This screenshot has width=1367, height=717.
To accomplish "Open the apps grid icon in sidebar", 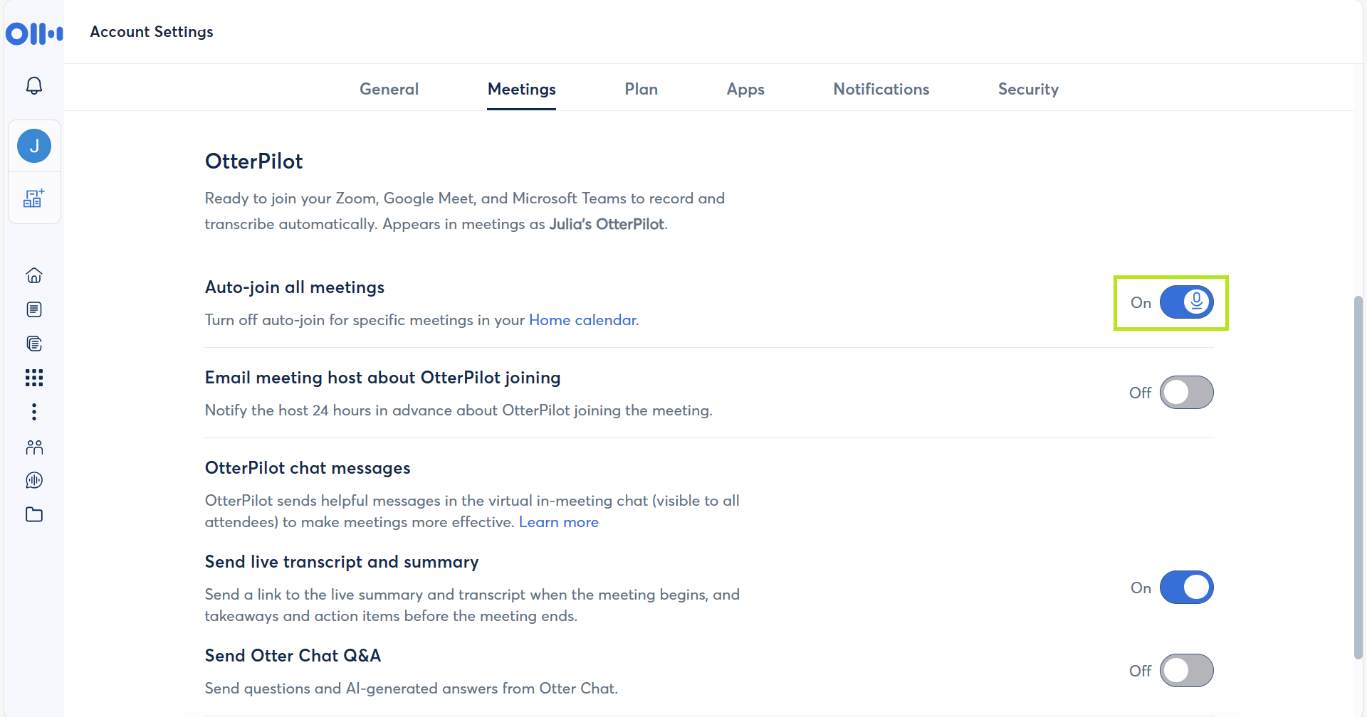I will 34,378.
